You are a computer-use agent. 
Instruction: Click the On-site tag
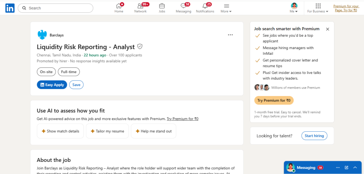46,72
